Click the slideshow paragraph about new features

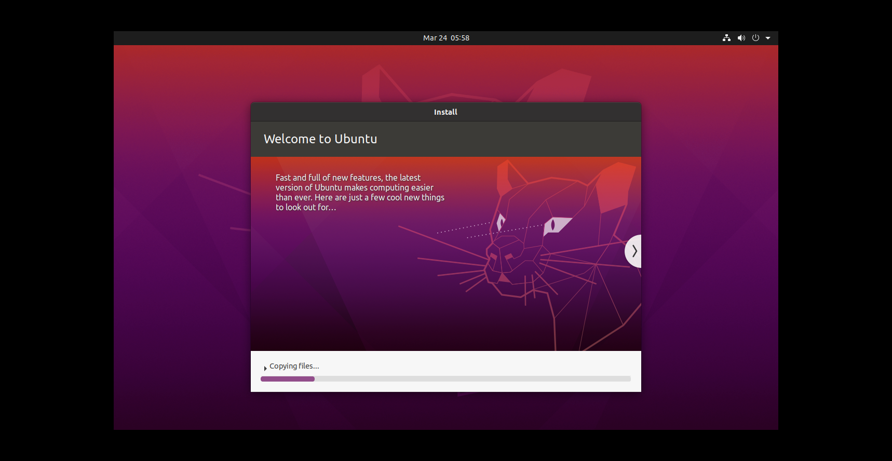click(x=360, y=193)
